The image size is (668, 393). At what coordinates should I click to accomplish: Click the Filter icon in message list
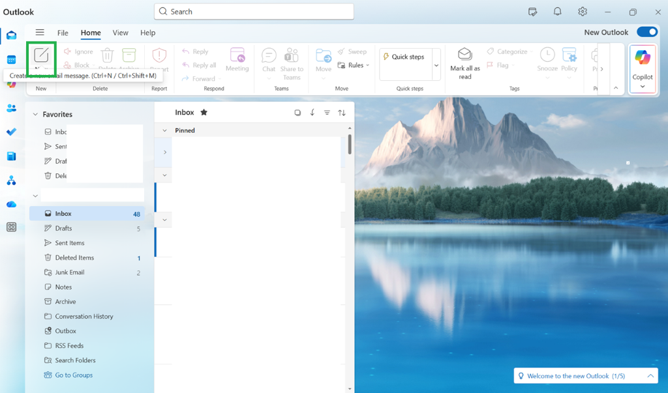(327, 113)
